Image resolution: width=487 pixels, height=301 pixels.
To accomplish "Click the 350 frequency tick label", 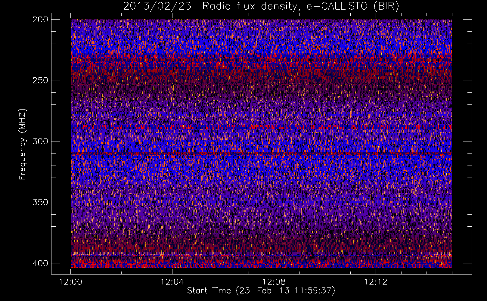I will coord(40,202).
